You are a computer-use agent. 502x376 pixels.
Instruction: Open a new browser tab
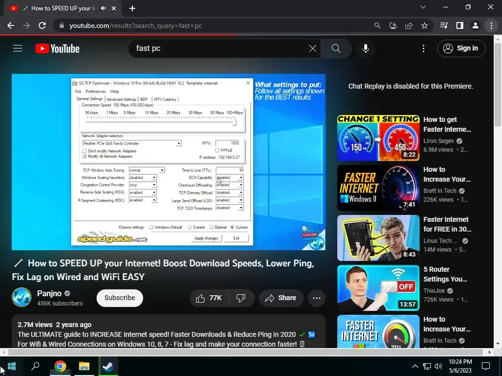pyautogui.click(x=132, y=8)
